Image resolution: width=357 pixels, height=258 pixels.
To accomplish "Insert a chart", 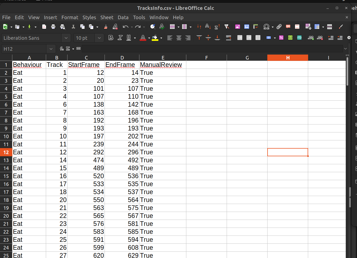I will tap(247, 27).
